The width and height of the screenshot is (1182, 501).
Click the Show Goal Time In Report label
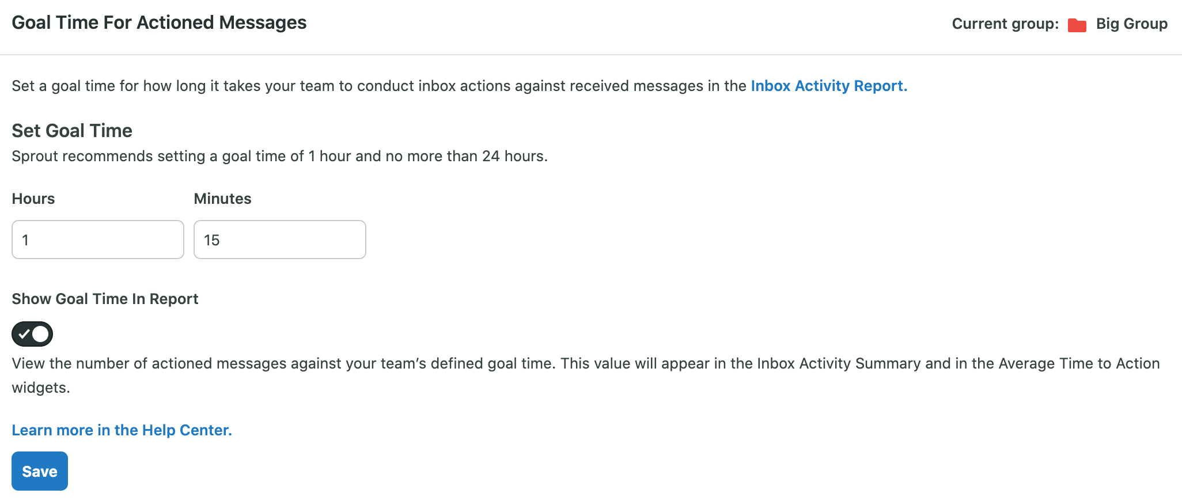click(x=105, y=298)
